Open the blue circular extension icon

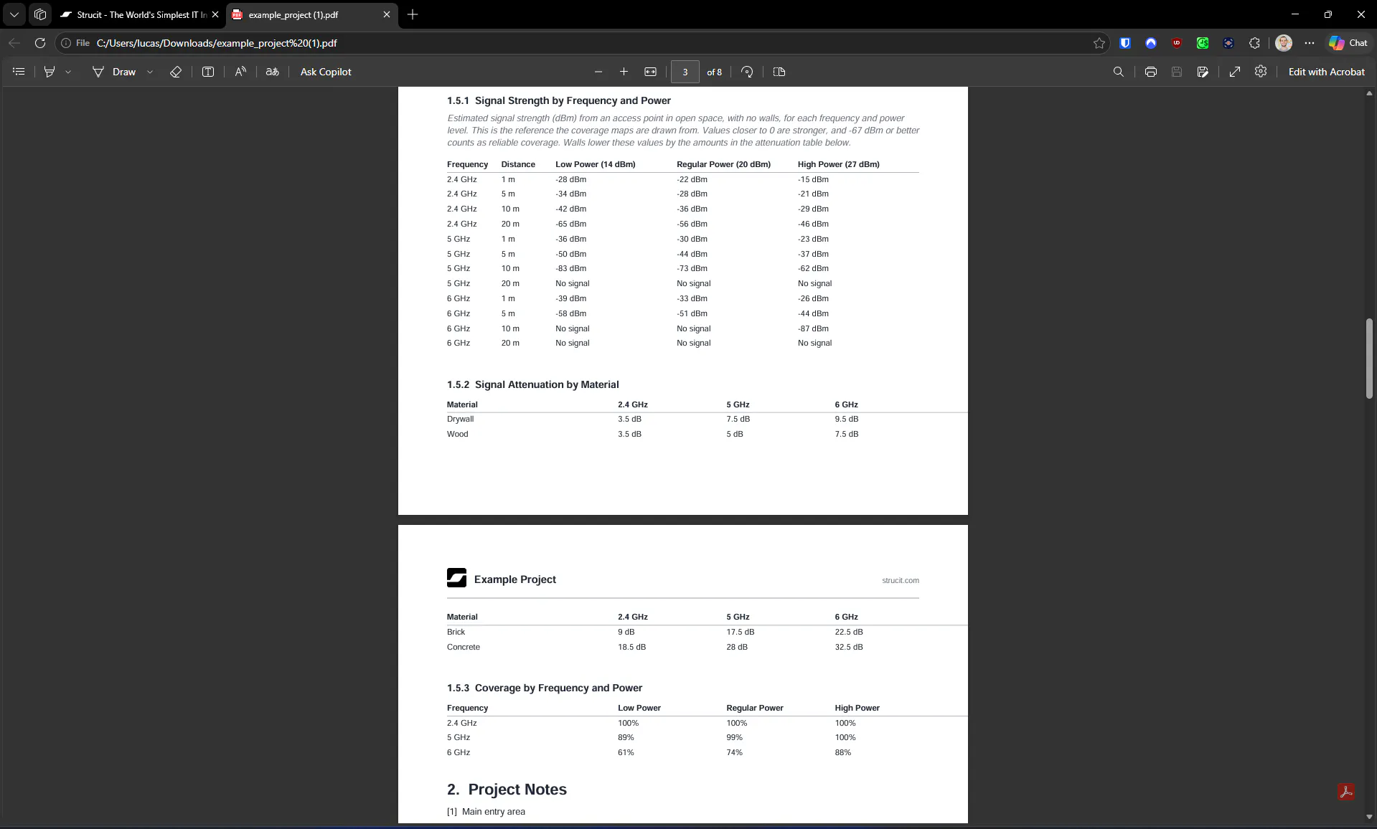tap(1151, 43)
